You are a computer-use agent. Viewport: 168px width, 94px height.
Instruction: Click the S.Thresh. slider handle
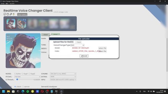tap(17, 79)
